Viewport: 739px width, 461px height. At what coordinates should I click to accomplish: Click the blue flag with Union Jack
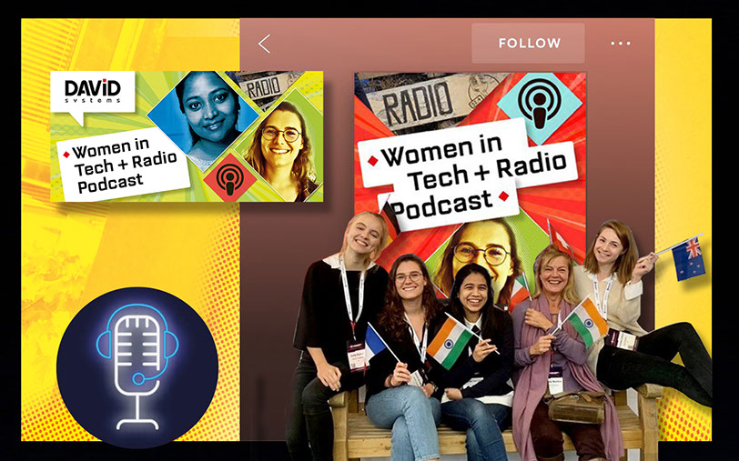point(688,258)
